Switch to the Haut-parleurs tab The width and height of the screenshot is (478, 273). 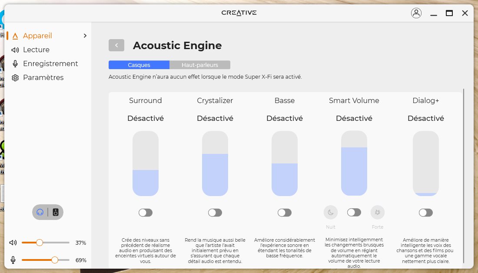(200, 65)
